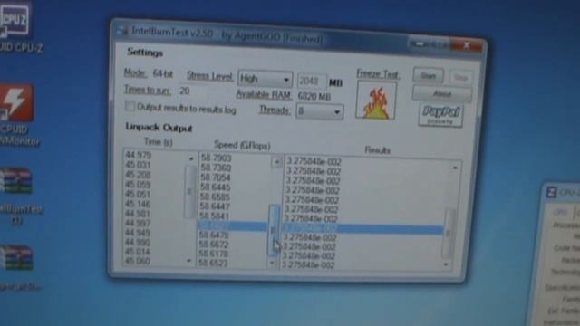Close the IntelBurnTest window
Screen dimensions: 580x326
coord(467,45)
